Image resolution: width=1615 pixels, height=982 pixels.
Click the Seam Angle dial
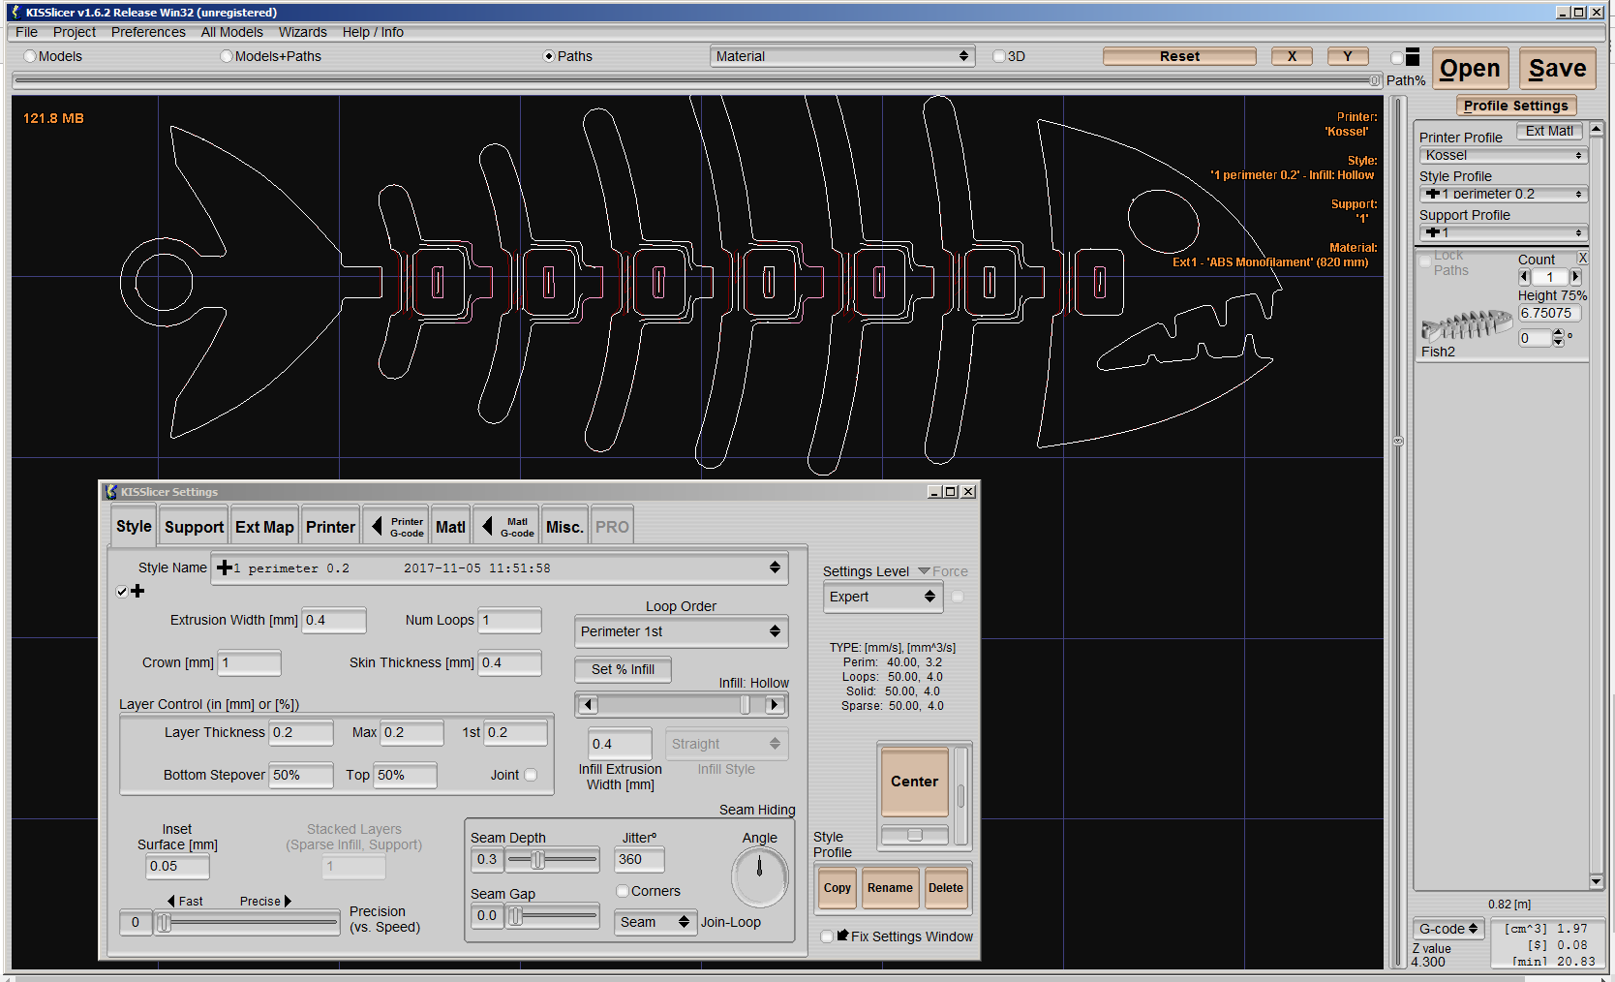[759, 875]
